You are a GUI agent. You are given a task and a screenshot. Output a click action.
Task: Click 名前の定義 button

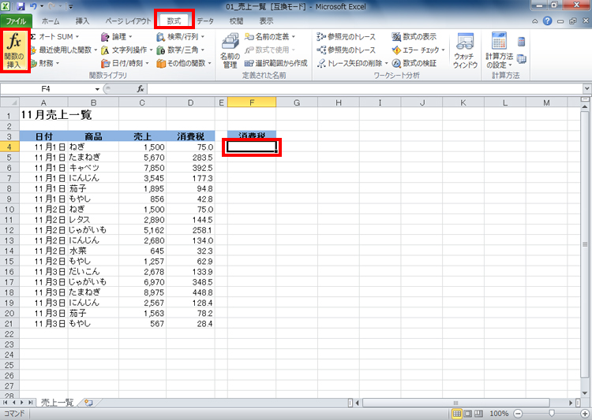(270, 36)
